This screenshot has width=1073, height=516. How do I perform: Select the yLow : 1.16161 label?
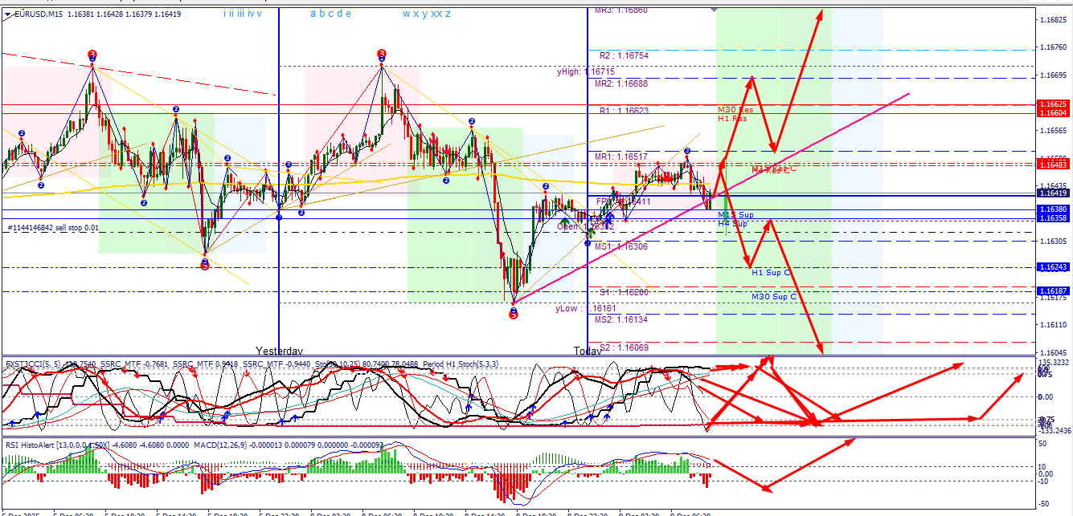click(586, 307)
